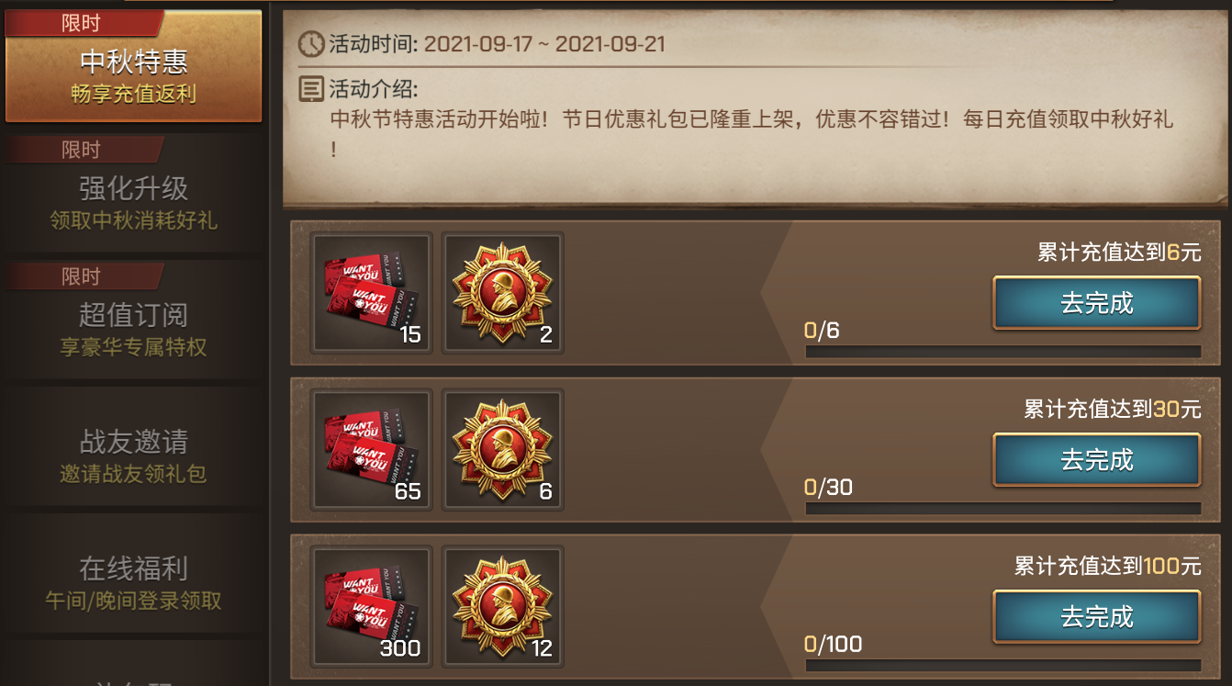Viewport: 1232px width, 686px height.
Task: Click the ticket icon showing 15
Action: tap(371, 293)
